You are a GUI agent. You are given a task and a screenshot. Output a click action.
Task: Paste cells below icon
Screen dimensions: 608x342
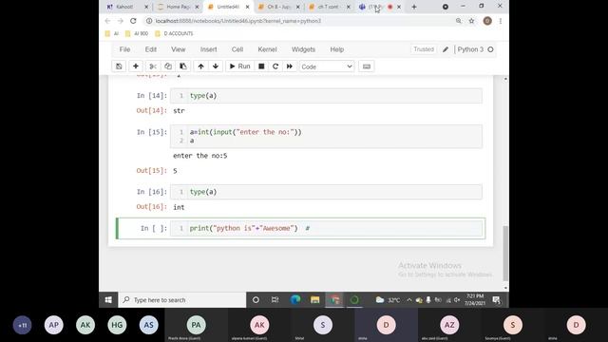coord(183,66)
